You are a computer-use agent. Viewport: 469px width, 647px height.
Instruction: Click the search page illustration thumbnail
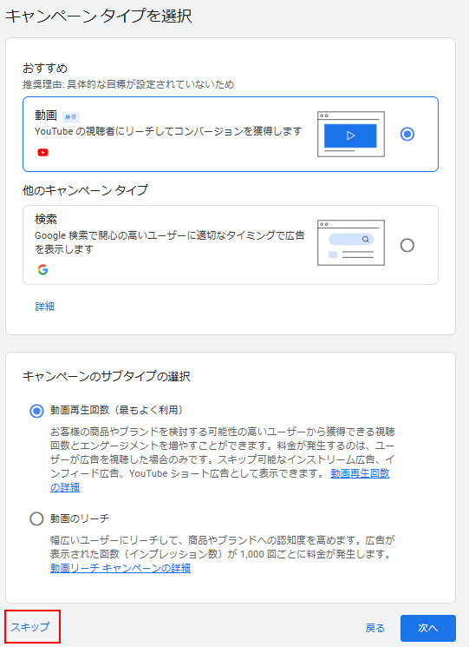point(351,242)
